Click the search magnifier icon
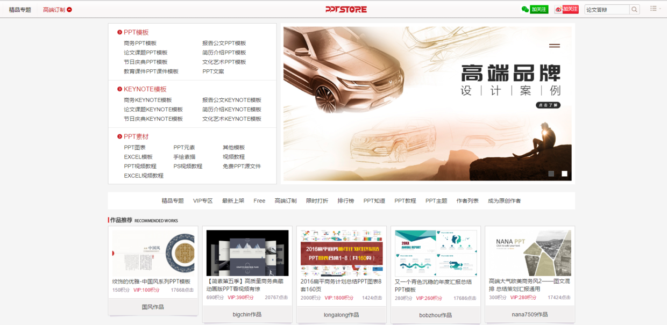This screenshot has width=667, height=325. tap(634, 9)
